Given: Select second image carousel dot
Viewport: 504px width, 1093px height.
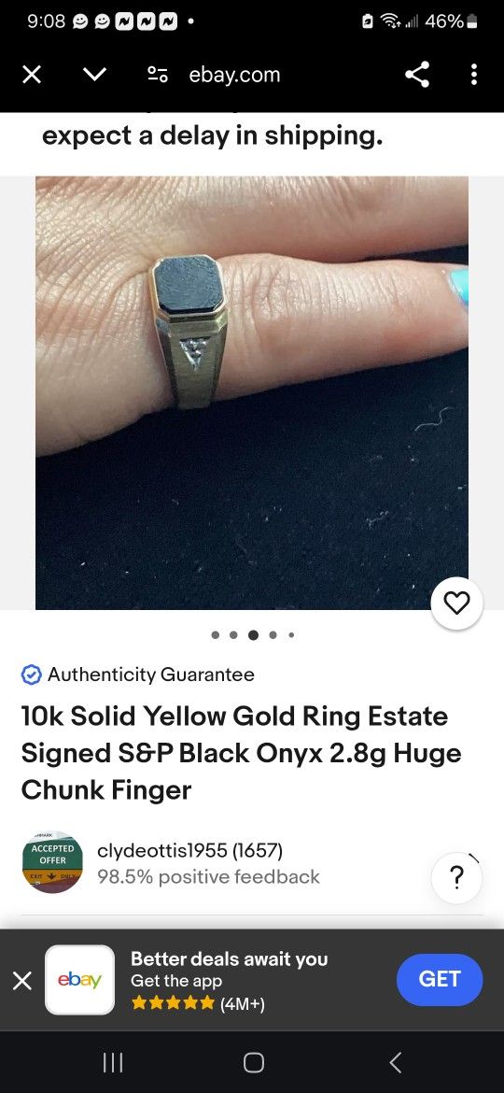Looking at the screenshot, I should [x=234, y=635].
